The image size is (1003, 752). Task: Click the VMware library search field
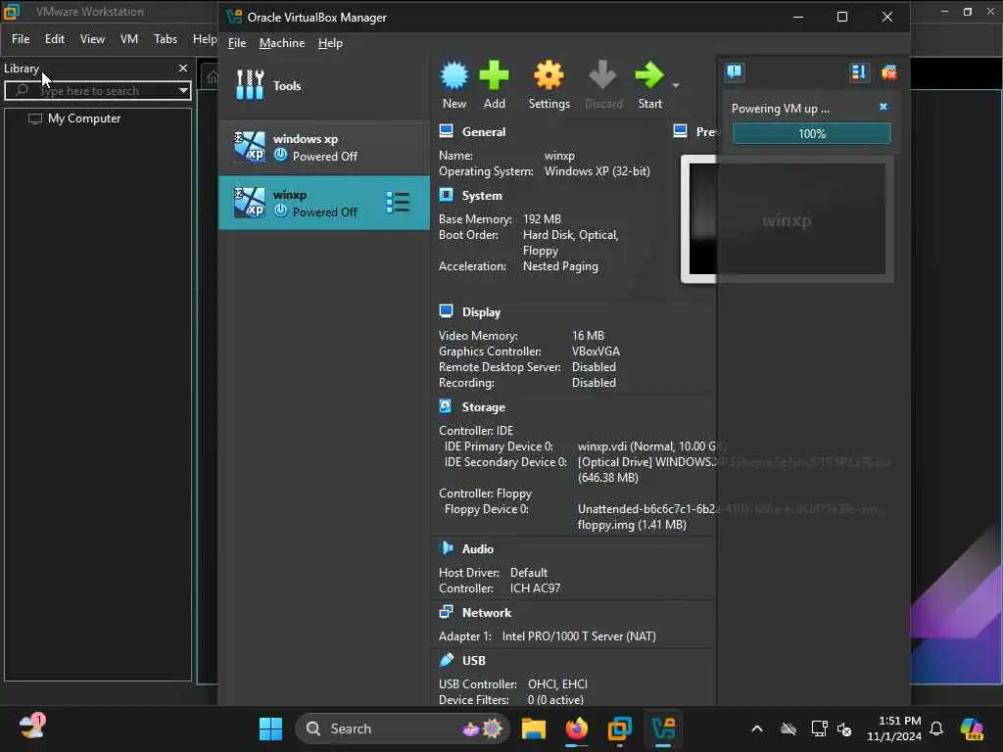(97, 90)
